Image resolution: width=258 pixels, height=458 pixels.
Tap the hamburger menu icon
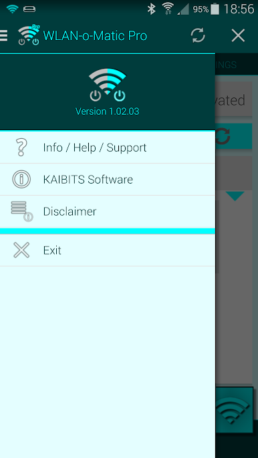point(3,35)
